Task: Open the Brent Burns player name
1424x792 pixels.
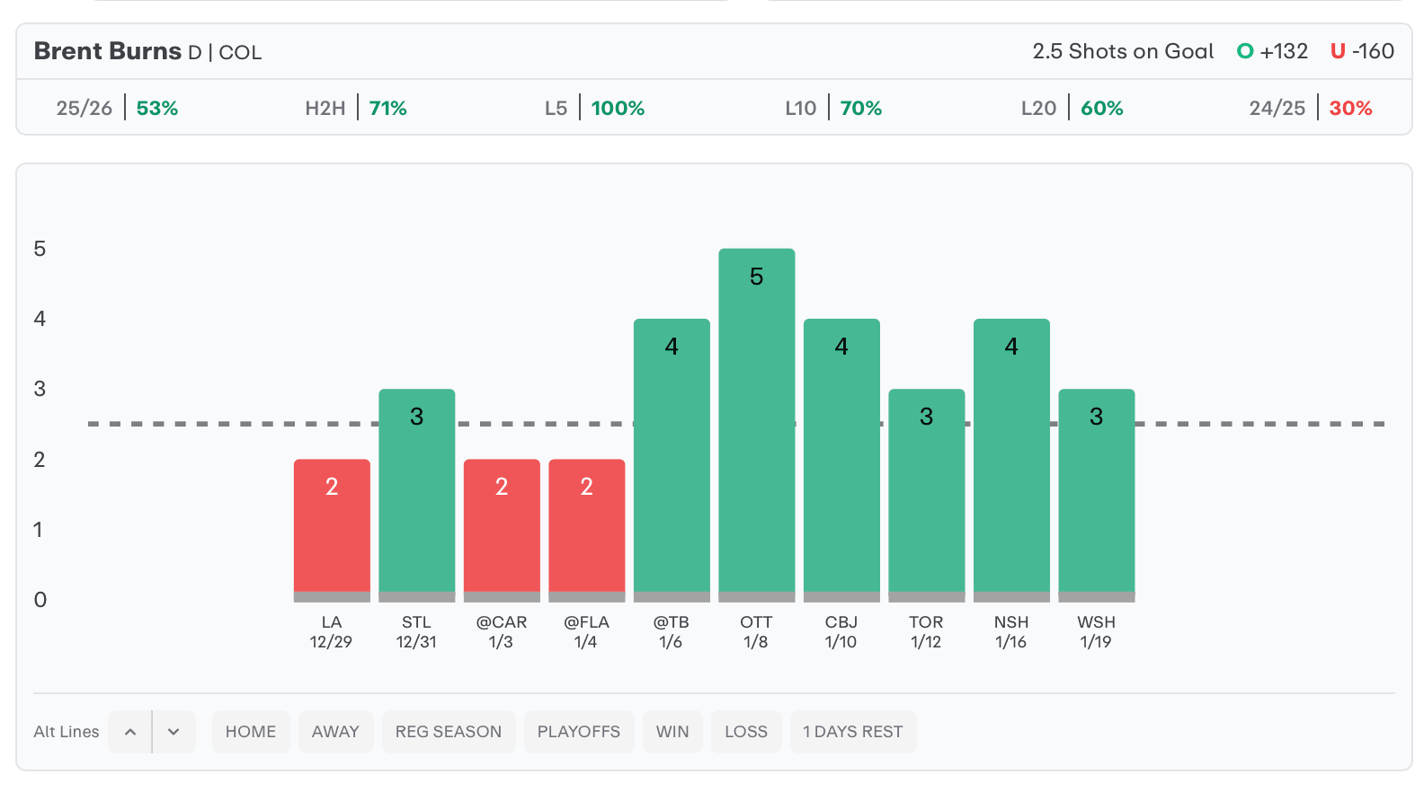Action: 108,52
